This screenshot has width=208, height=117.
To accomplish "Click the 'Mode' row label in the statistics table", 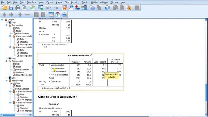I will point(42,31).
